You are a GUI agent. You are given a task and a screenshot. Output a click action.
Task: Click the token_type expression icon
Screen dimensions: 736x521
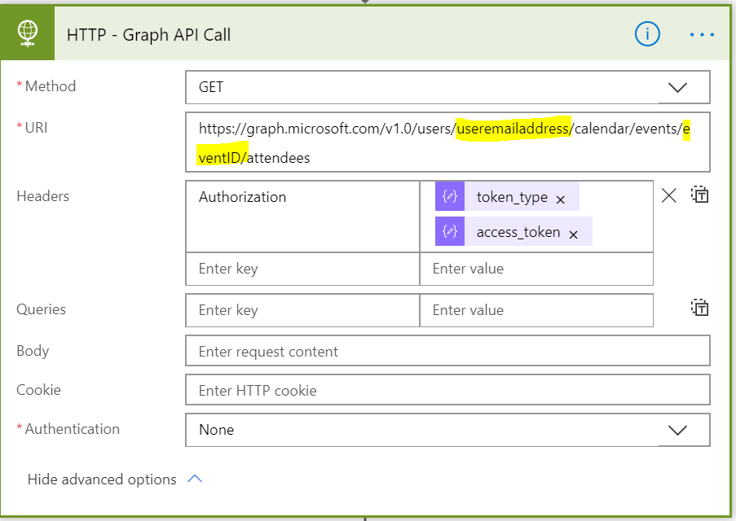pyautogui.click(x=449, y=197)
